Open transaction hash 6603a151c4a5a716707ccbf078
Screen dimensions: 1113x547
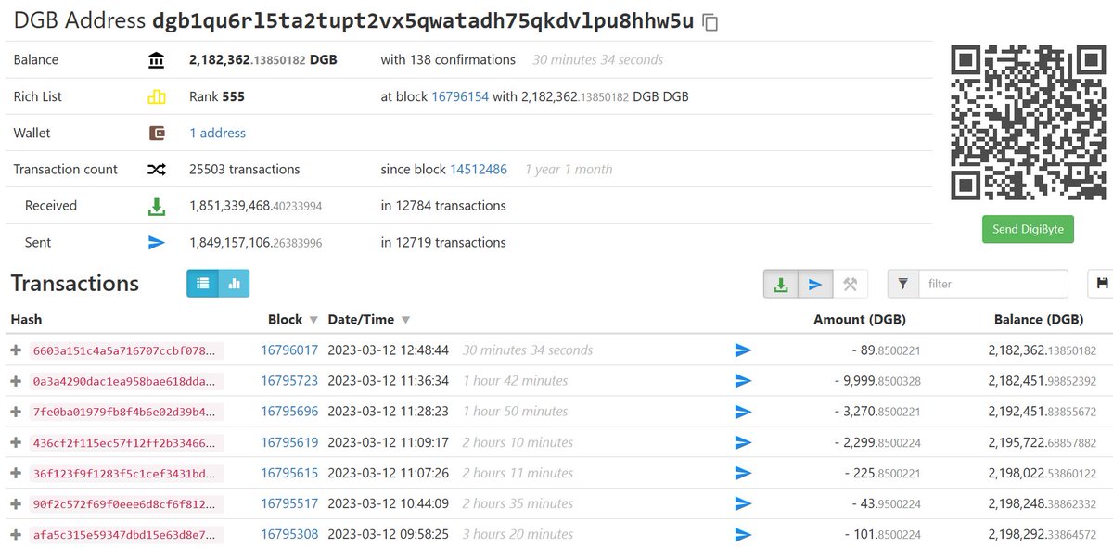point(126,350)
